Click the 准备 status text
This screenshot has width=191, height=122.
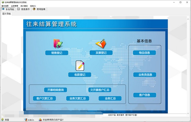click(x=7, y=120)
